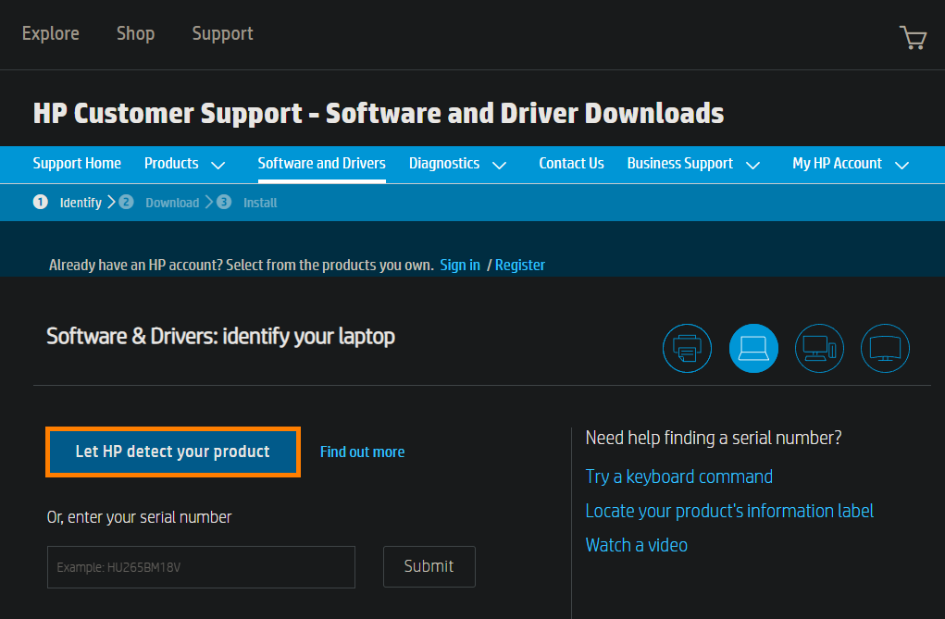This screenshot has width=945, height=619.
Task: Click the Submit button
Action: [429, 566]
